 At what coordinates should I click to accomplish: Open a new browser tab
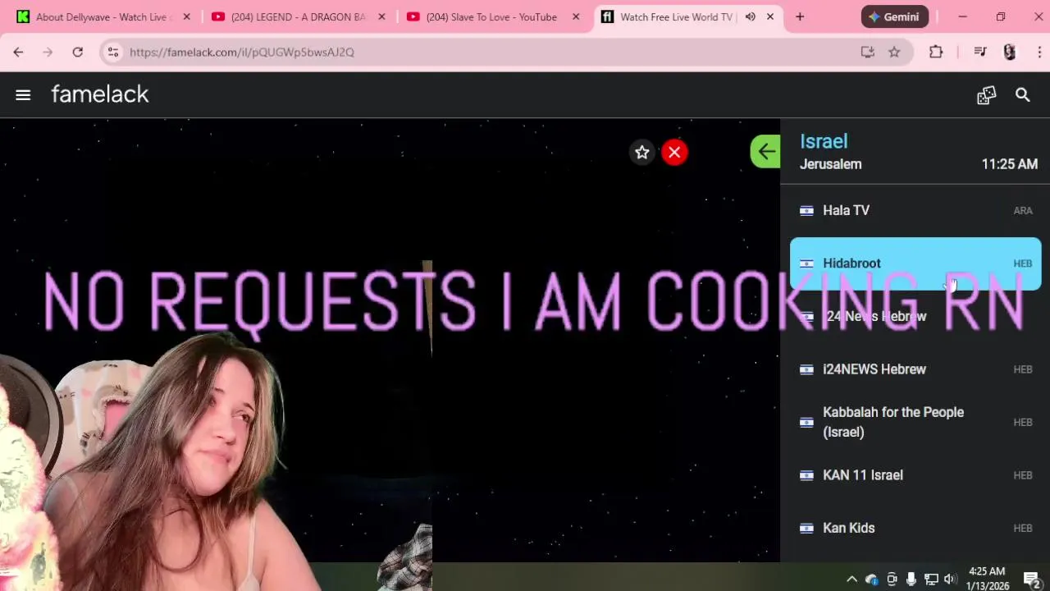pos(800,16)
